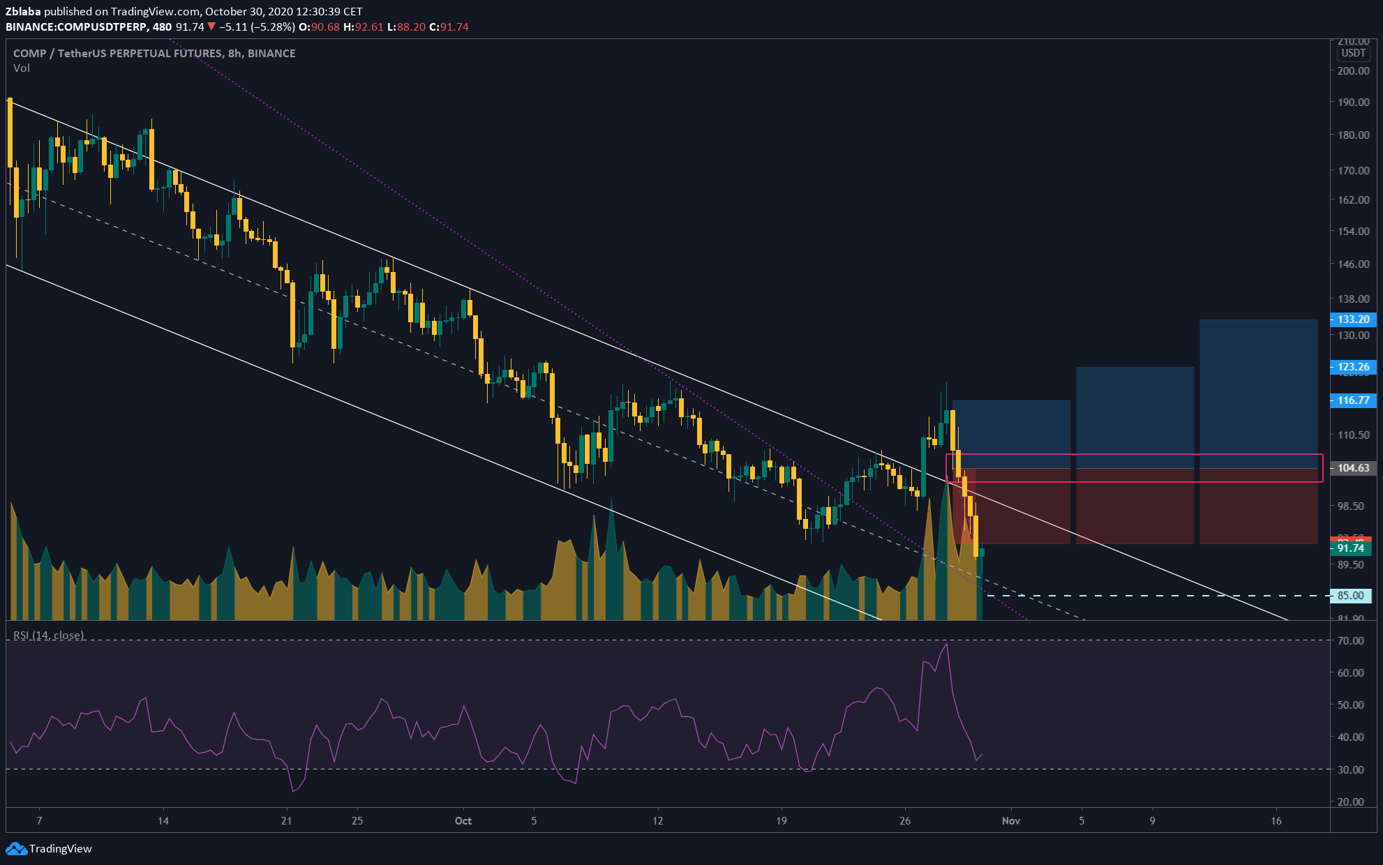The image size is (1383, 865).
Task: Click the TradingView cloud logo icon
Action: pos(16,849)
